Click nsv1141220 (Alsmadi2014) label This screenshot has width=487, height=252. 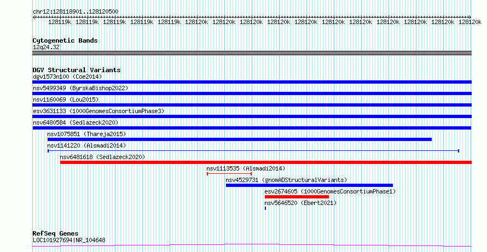tap(86, 145)
